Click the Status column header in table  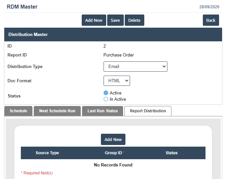coord(171,153)
